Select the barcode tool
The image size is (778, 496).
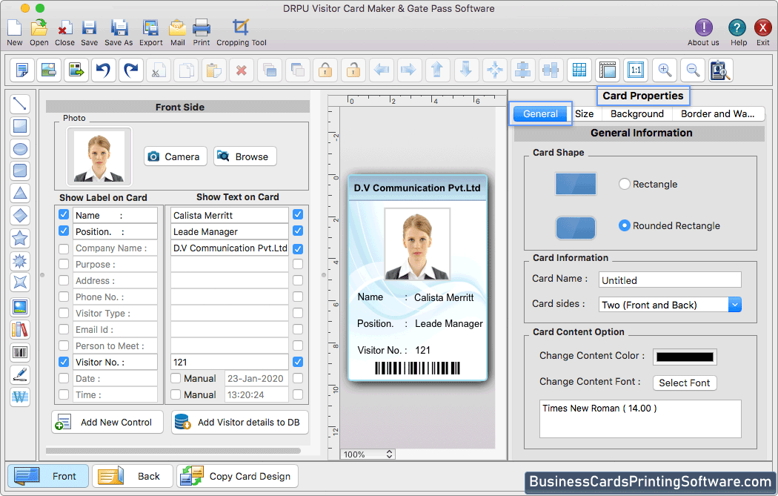20,352
